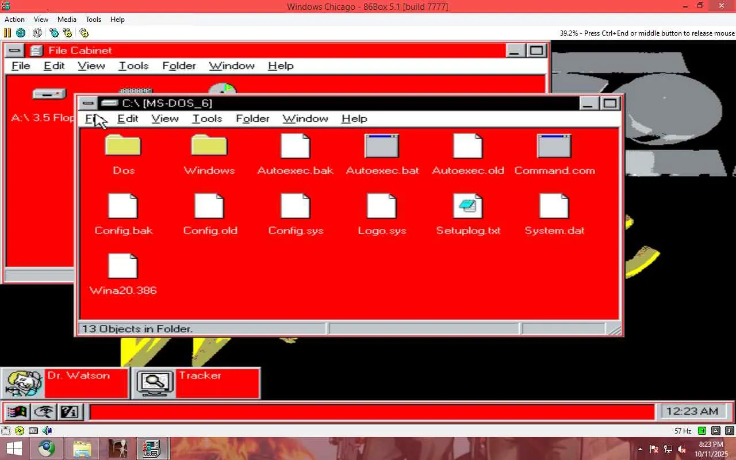Click the speaker sound icon in 86Box status bar
The height and width of the screenshot is (460, 736).
point(47,431)
